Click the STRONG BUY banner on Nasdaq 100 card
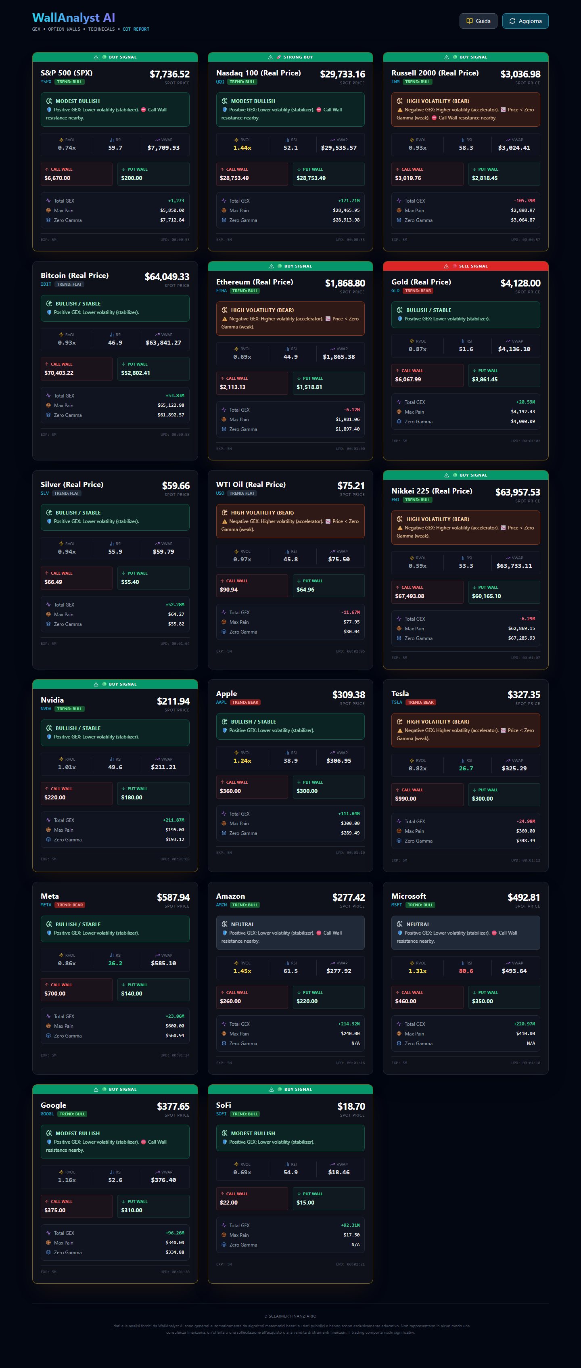The height and width of the screenshot is (1368, 581). [290, 57]
